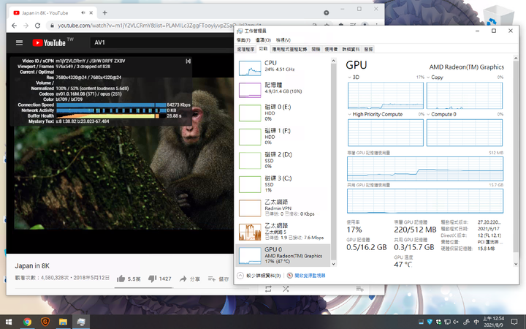Toggle playlist shuffle icon
This screenshot has width=526, height=329.
point(286,289)
